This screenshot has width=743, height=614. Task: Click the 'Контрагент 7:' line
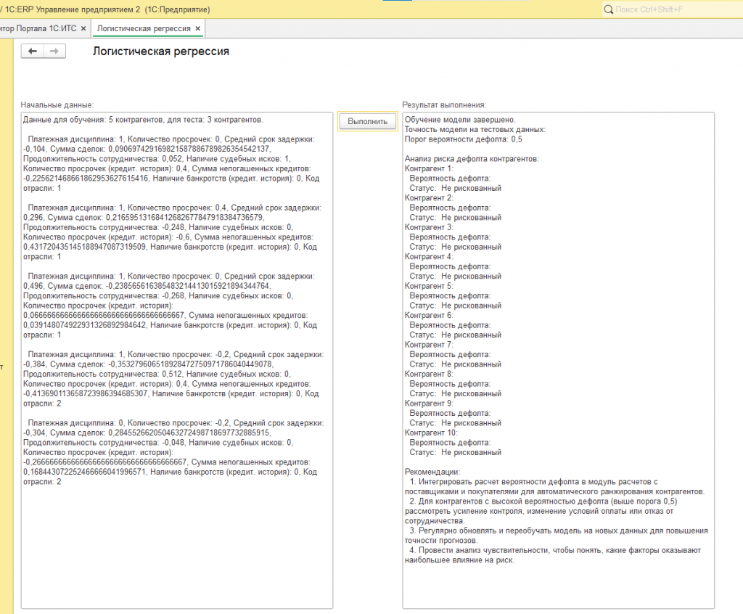429,345
